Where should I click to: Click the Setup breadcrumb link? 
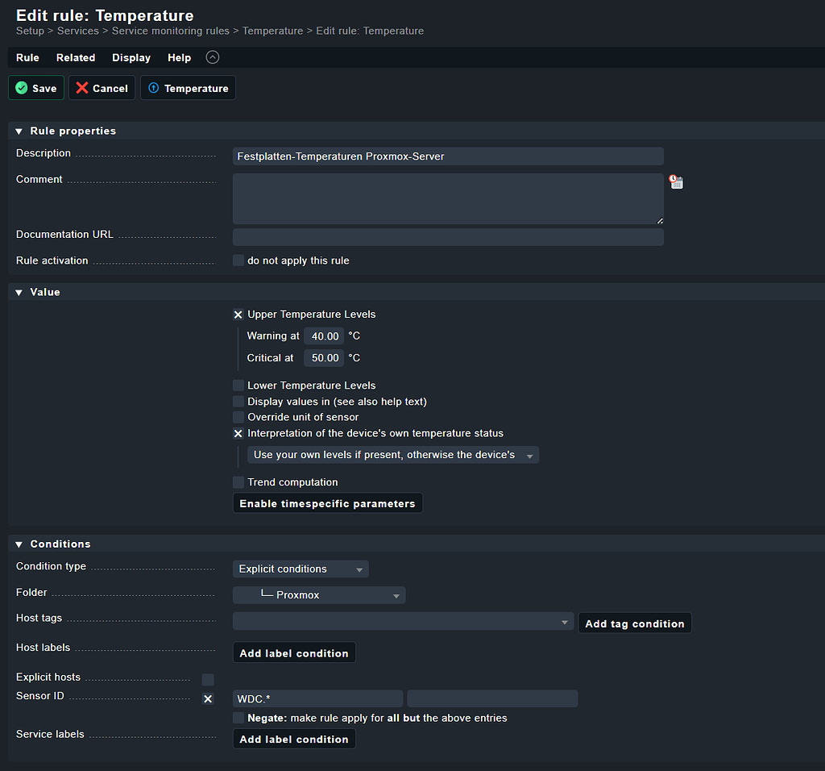tap(30, 31)
